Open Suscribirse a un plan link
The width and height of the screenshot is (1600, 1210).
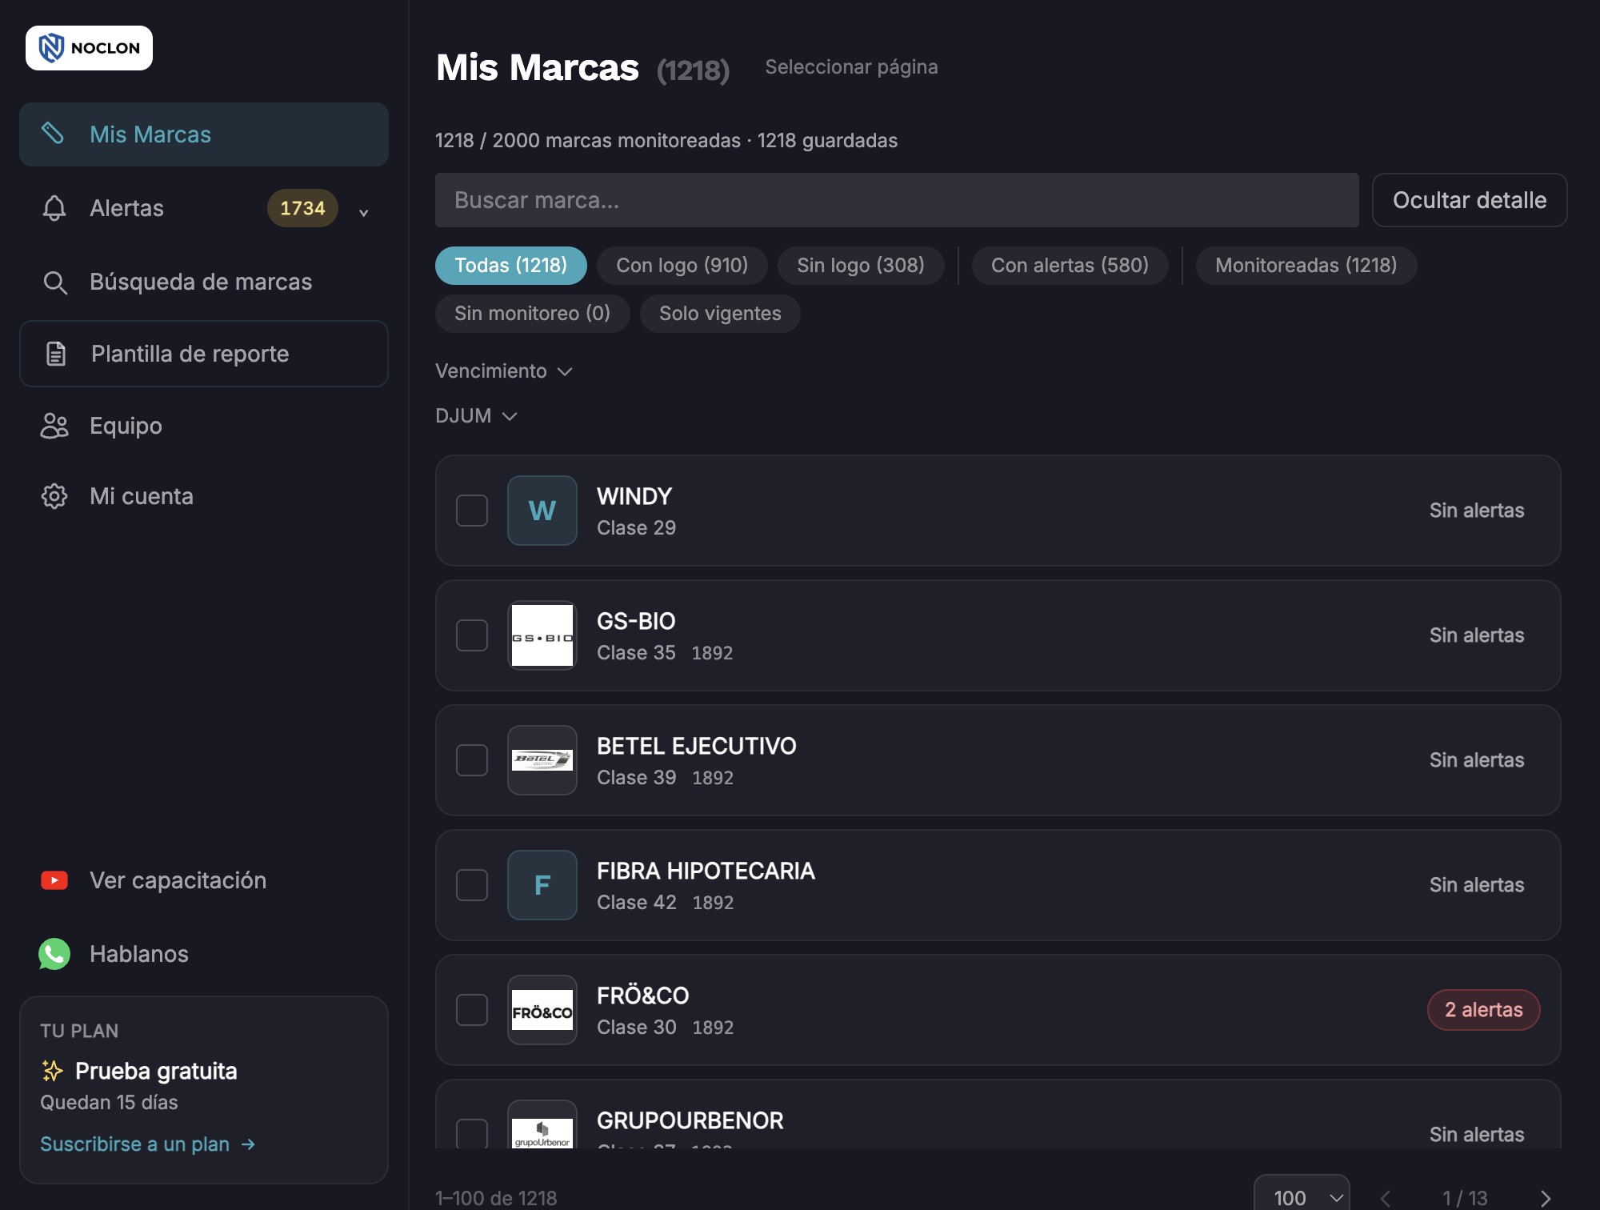coord(148,1144)
